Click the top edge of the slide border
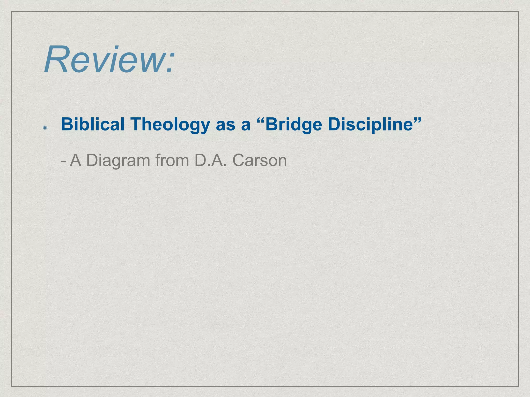The image size is (530, 397). pos(265,11)
